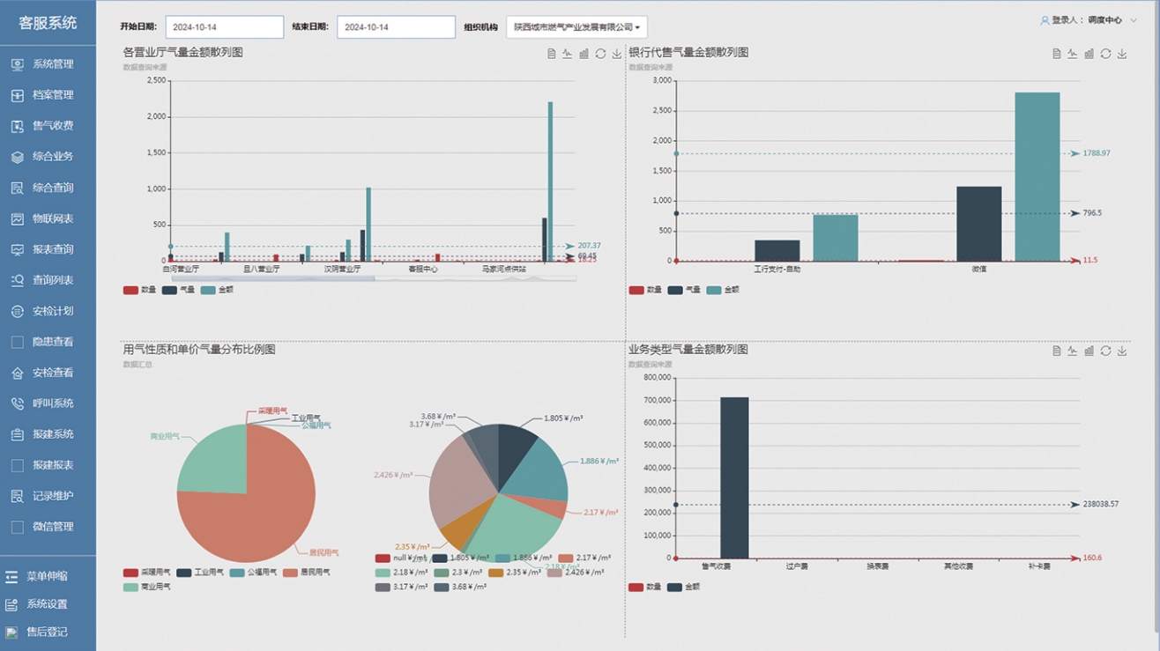Open the 组织机构 dropdown
The height and width of the screenshot is (651, 1160).
click(x=576, y=27)
